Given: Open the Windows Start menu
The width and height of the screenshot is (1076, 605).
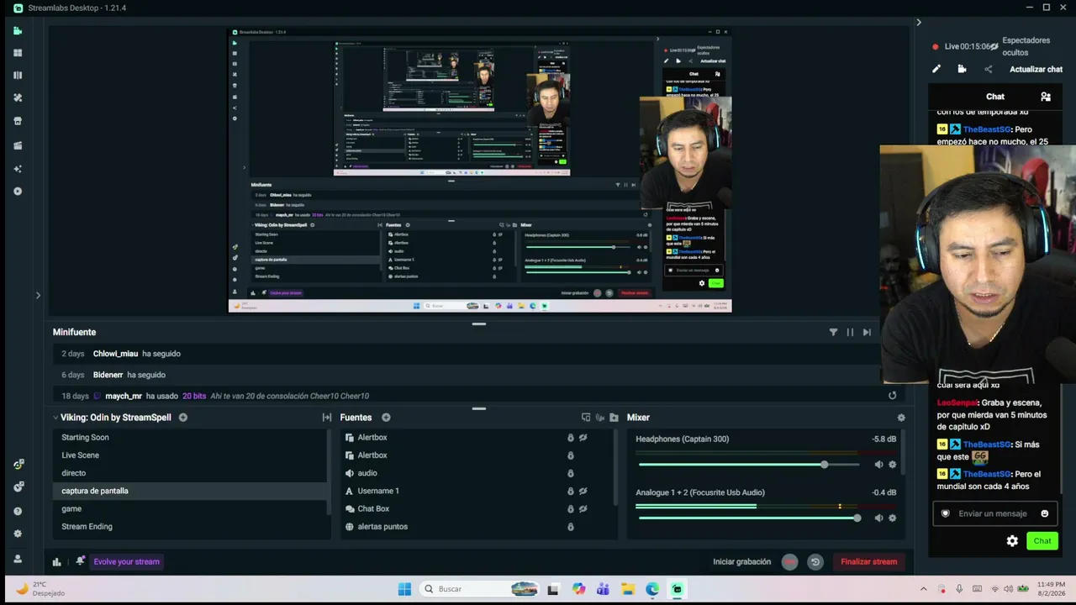Looking at the screenshot, I should pyautogui.click(x=404, y=589).
